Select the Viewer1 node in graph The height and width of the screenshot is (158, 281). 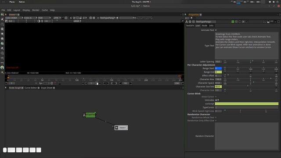(x=121, y=128)
